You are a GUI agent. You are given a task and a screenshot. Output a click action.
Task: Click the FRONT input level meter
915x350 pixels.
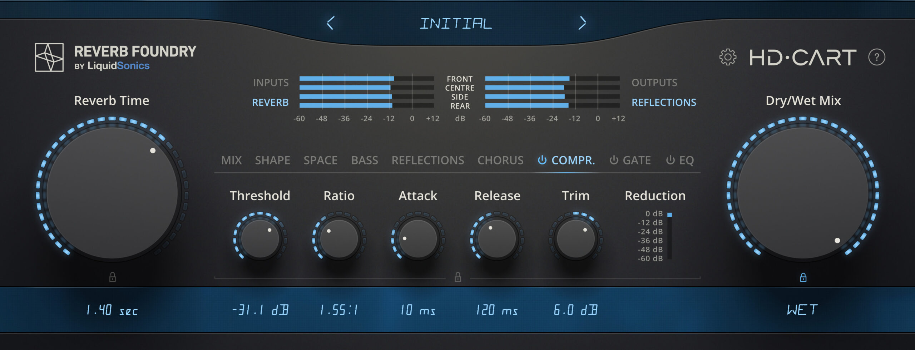point(367,78)
